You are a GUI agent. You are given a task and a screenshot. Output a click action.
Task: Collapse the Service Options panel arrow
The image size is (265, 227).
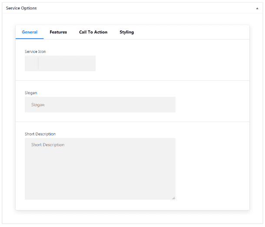point(257,8)
